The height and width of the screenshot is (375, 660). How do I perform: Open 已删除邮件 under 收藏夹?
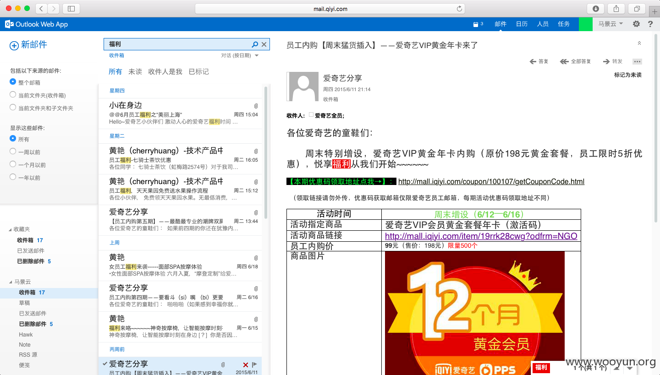click(x=31, y=261)
